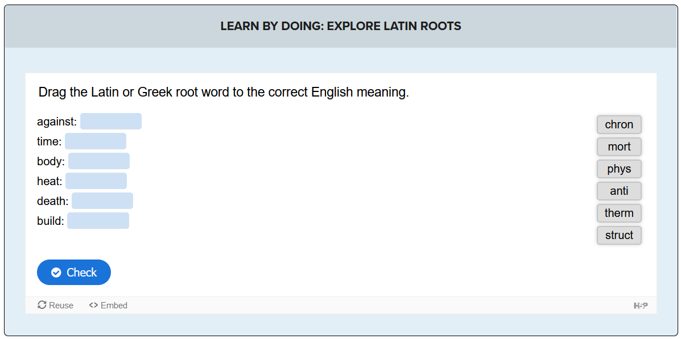Screen dimensions: 681x339
Task: Select the 'mort' draggable word
Action: coord(619,147)
